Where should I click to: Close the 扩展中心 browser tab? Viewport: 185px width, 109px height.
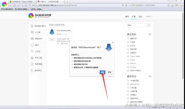tap(63, 2)
